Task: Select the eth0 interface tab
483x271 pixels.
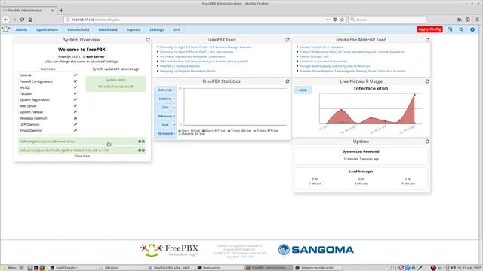Action: click(303, 90)
